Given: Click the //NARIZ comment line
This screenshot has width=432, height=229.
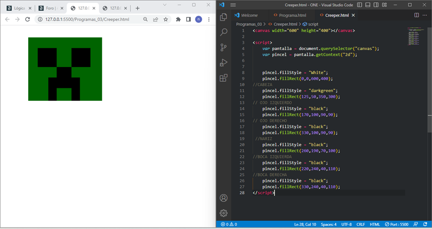Looking at the screenshot, I should coord(264,138).
